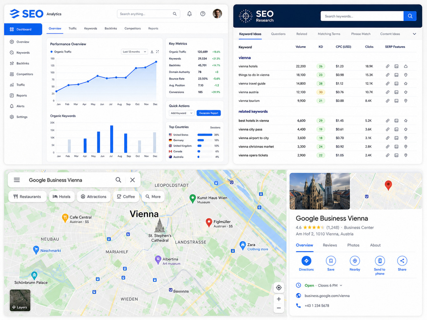This screenshot has height=320, width=427.
Task: Click the search magnifier in map search bar
Action: click(x=118, y=180)
